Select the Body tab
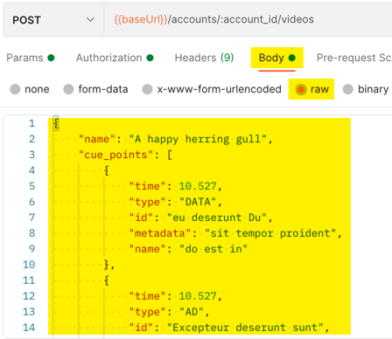The width and height of the screenshot is (392, 339). [277, 58]
